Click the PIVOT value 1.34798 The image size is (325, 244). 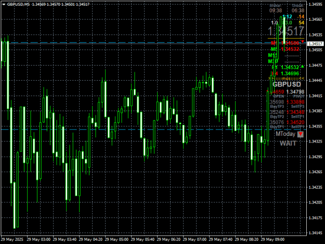click(295, 92)
